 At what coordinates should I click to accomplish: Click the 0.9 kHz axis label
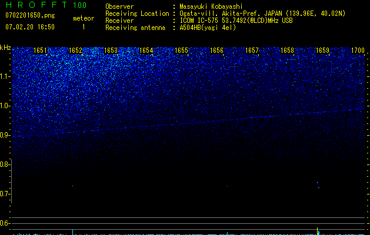point(5,135)
